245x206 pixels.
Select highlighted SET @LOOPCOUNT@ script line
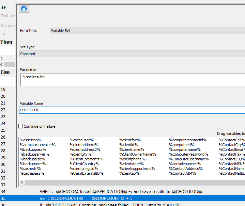click(x=86, y=199)
